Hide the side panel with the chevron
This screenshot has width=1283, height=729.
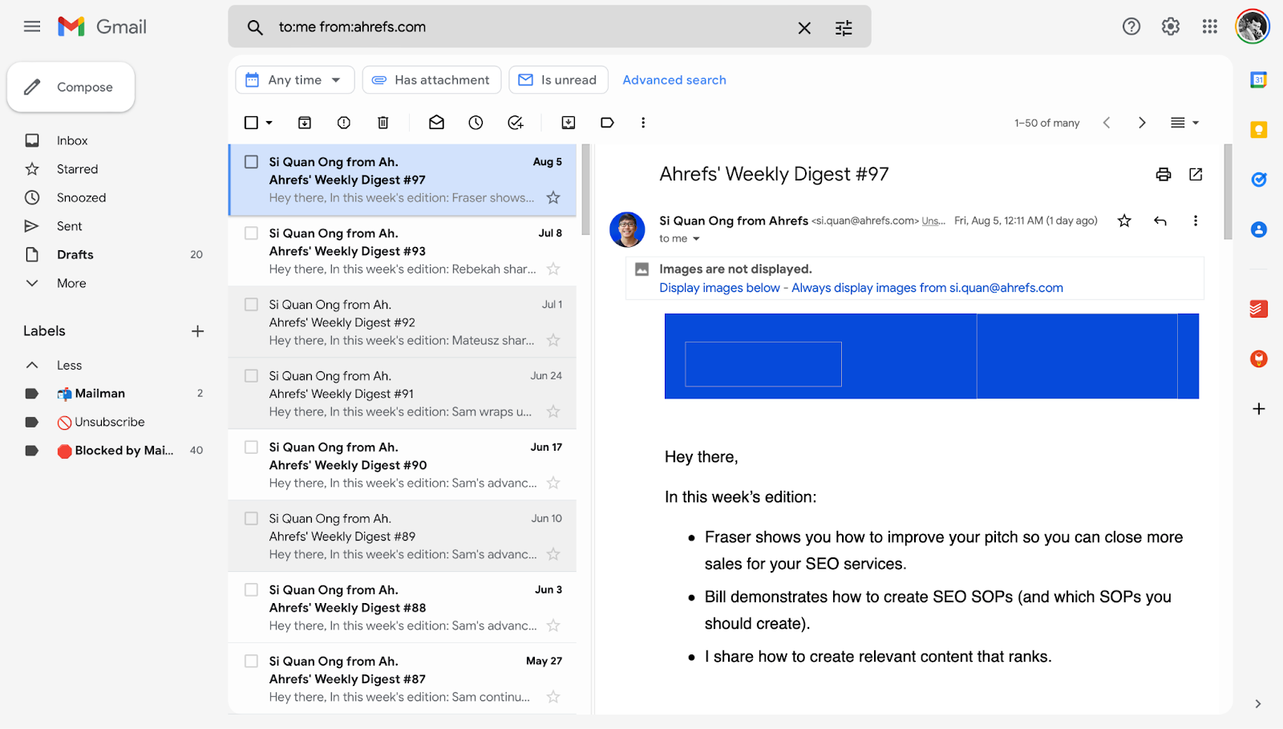tap(1258, 704)
